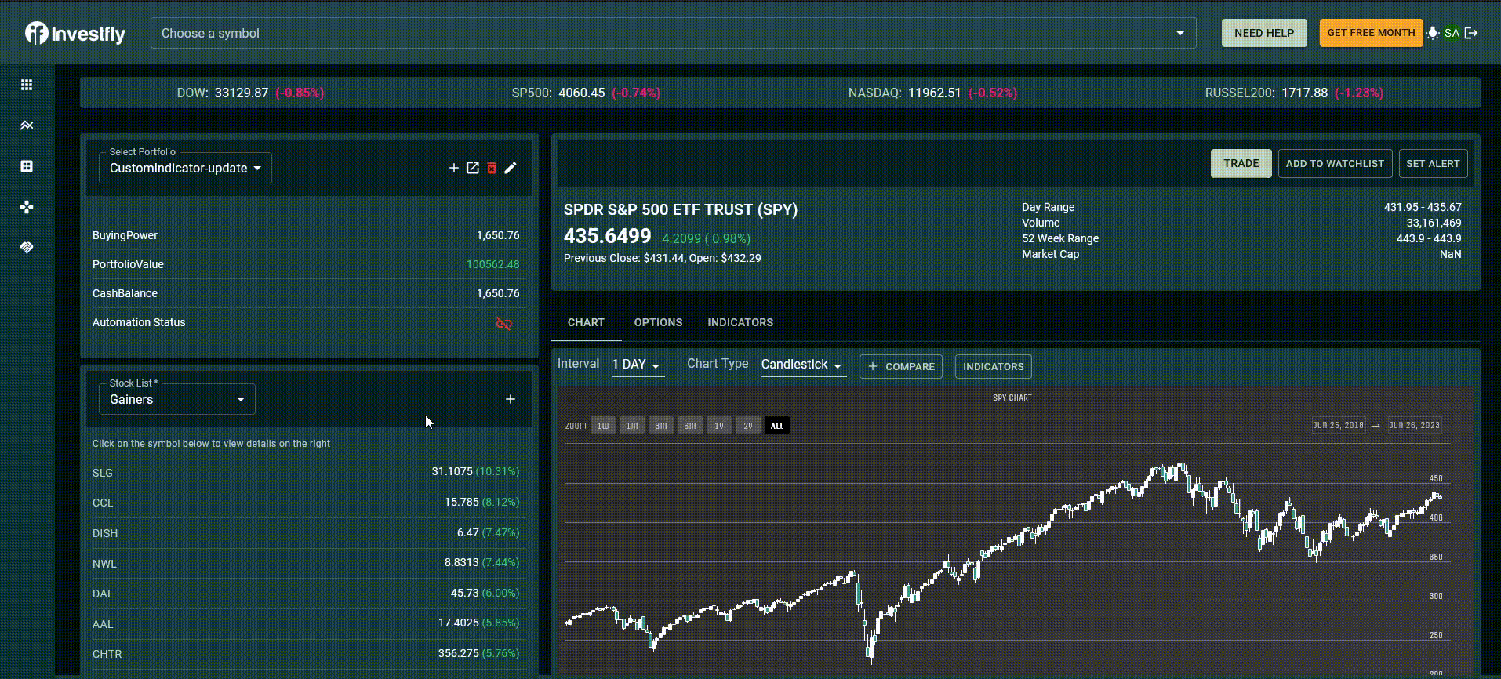The image size is (1501, 679).
Task: Click the BuyingPower value 1,650.76
Action: (x=498, y=235)
